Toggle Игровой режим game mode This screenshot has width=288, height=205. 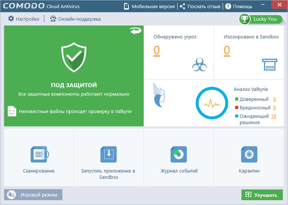(33, 195)
